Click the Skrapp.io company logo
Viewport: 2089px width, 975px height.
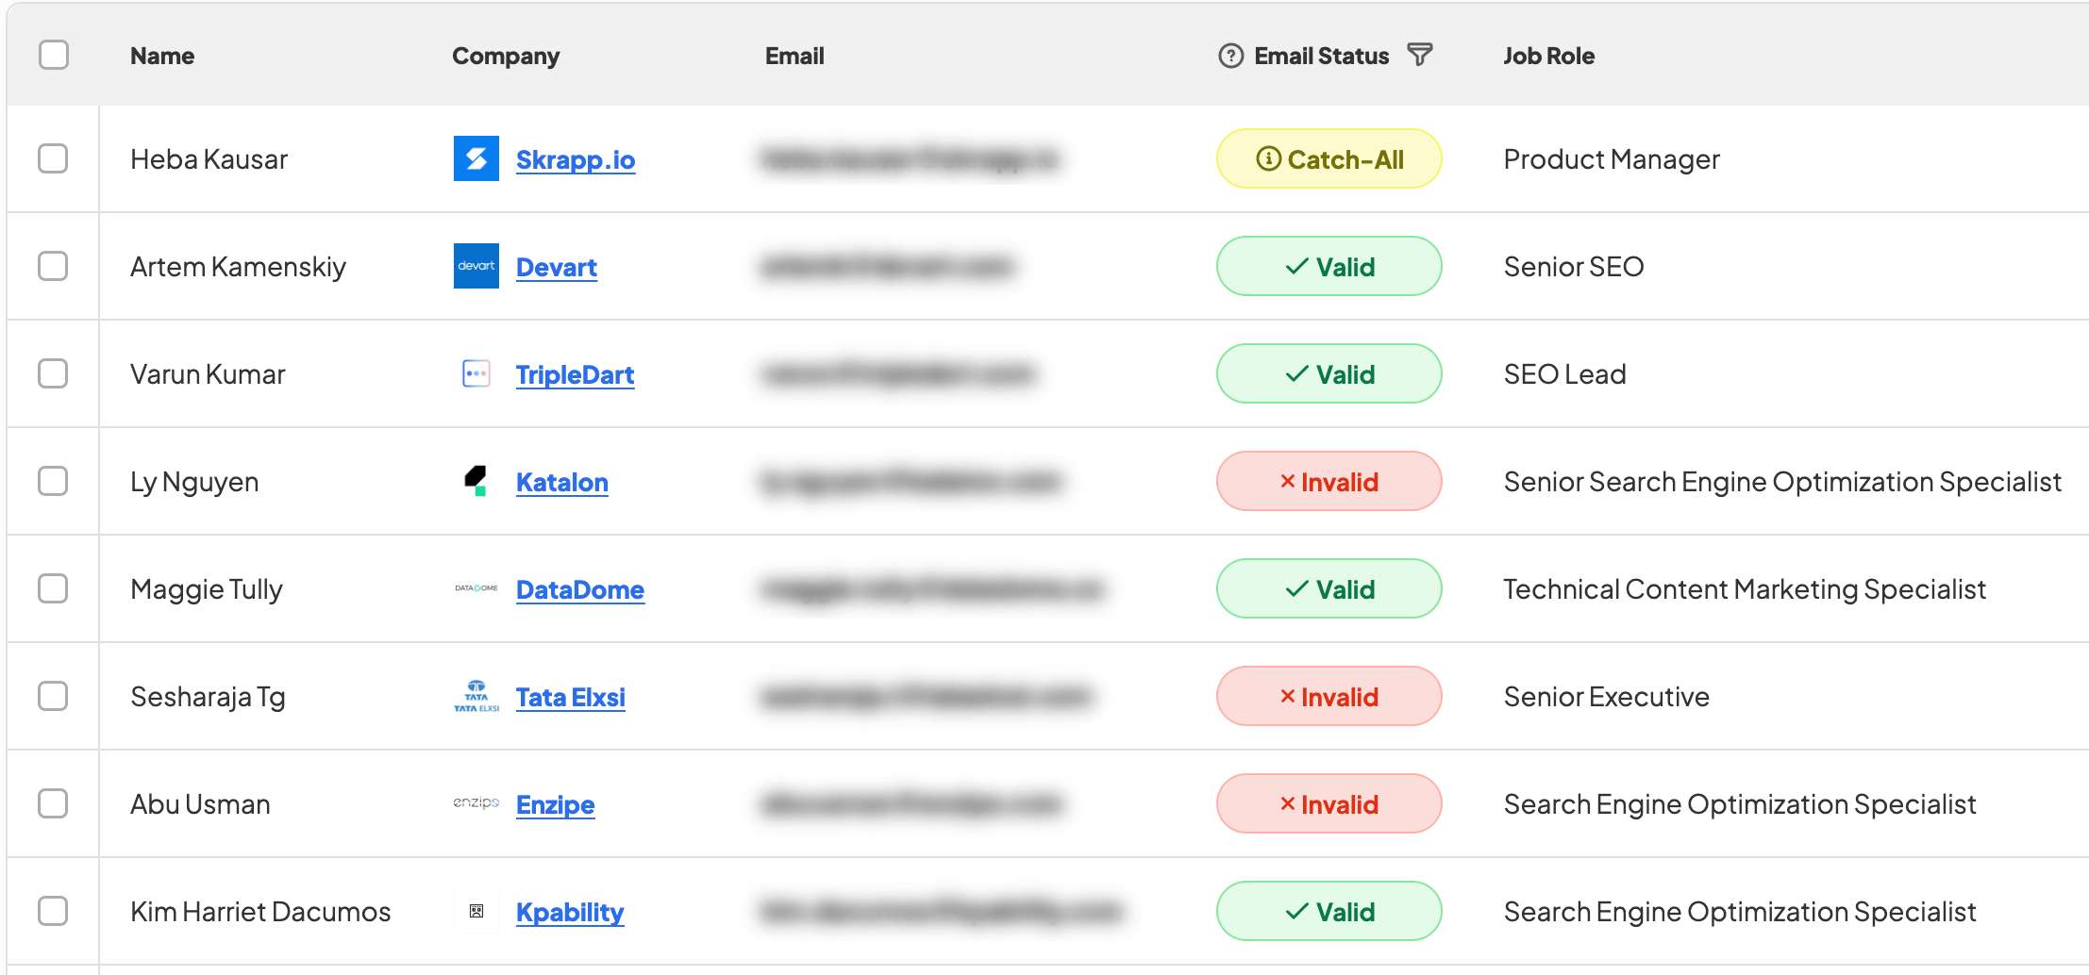click(476, 158)
